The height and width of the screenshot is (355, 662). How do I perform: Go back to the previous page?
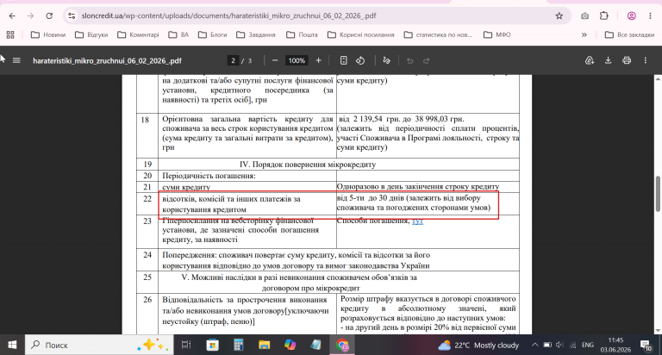click(12, 16)
